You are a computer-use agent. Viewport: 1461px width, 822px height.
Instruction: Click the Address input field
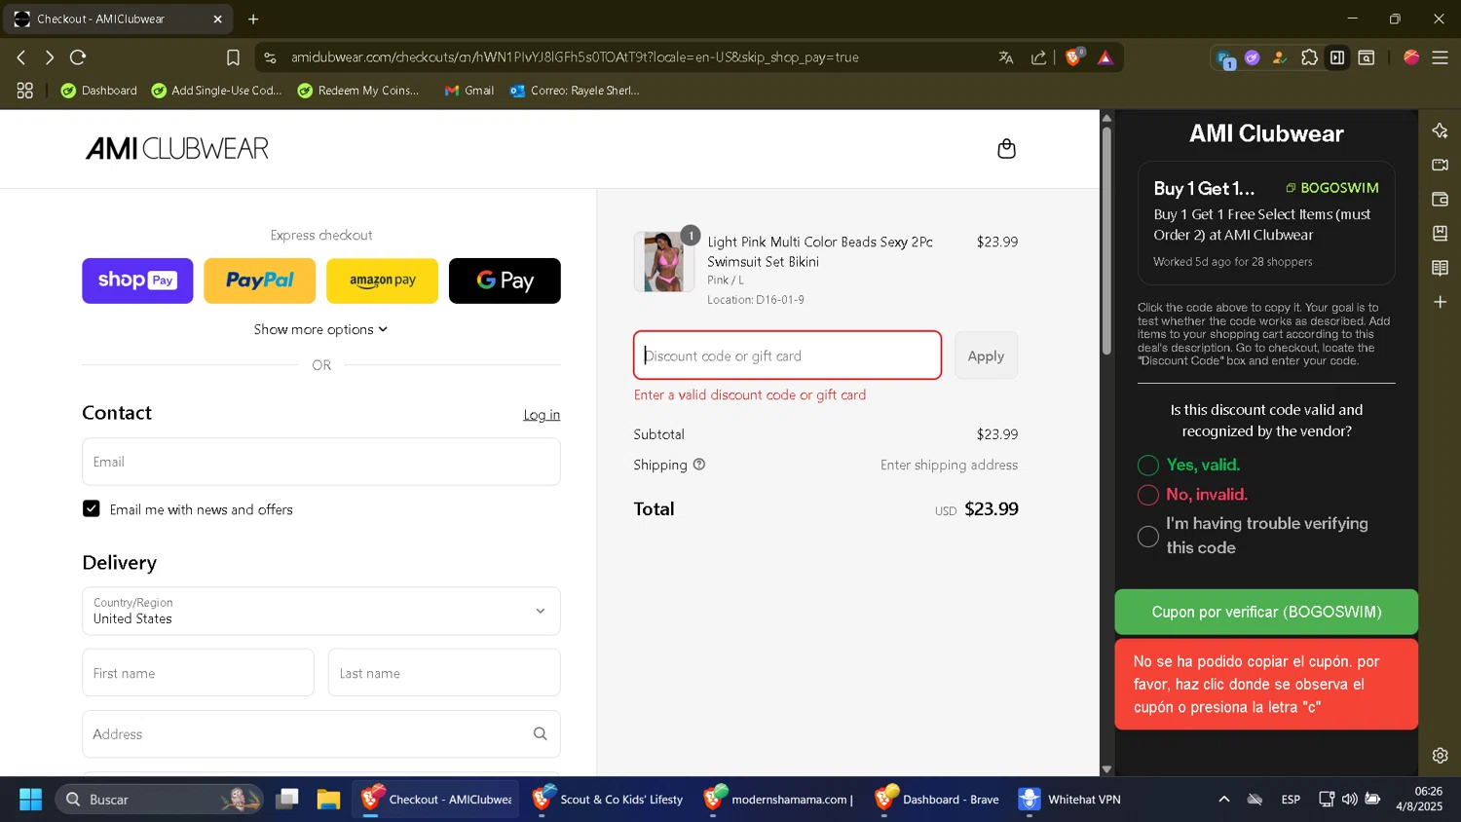[x=321, y=733]
